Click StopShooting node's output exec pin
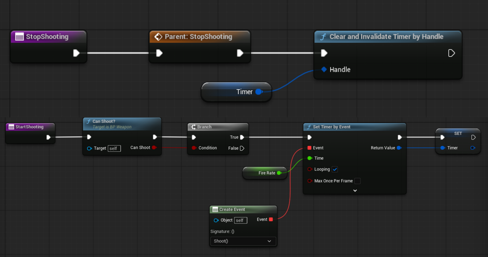 76,53
